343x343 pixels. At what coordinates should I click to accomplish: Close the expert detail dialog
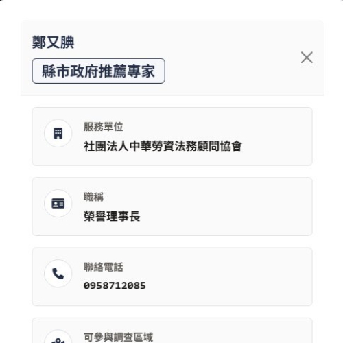[307, 58]
